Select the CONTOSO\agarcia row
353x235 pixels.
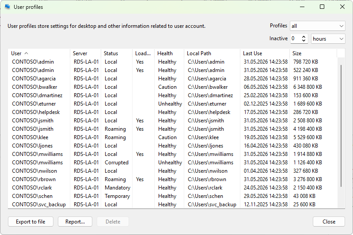click(x=173, y=79)
